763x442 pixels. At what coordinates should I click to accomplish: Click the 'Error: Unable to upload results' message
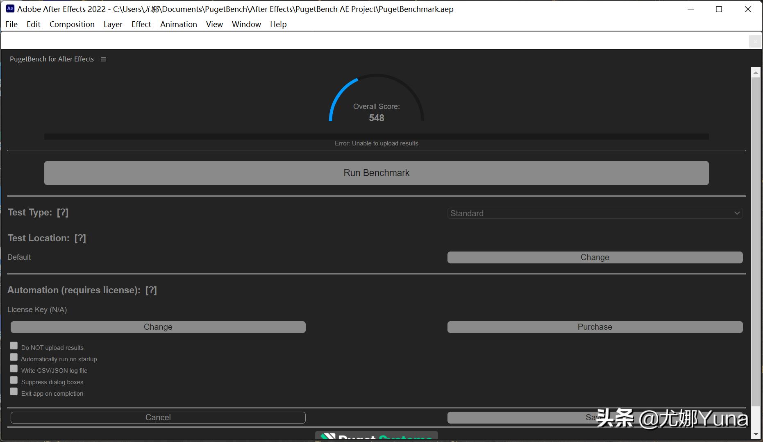pos(377,143)
